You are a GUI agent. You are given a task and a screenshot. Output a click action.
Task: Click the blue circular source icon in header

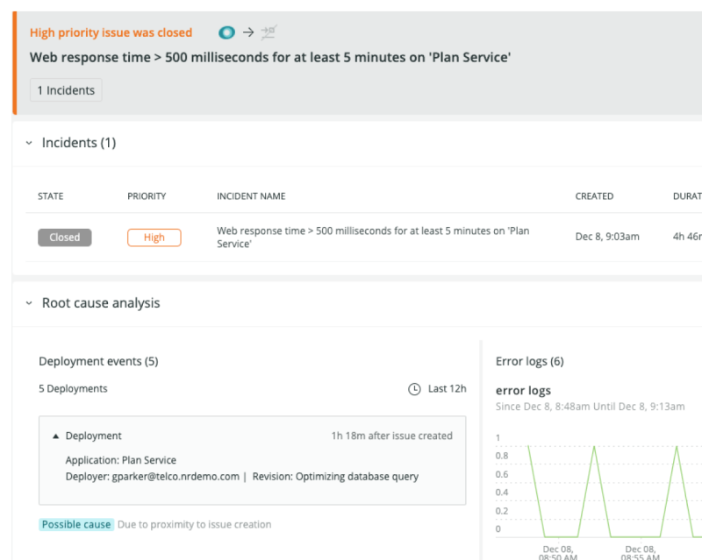point(226,32)
